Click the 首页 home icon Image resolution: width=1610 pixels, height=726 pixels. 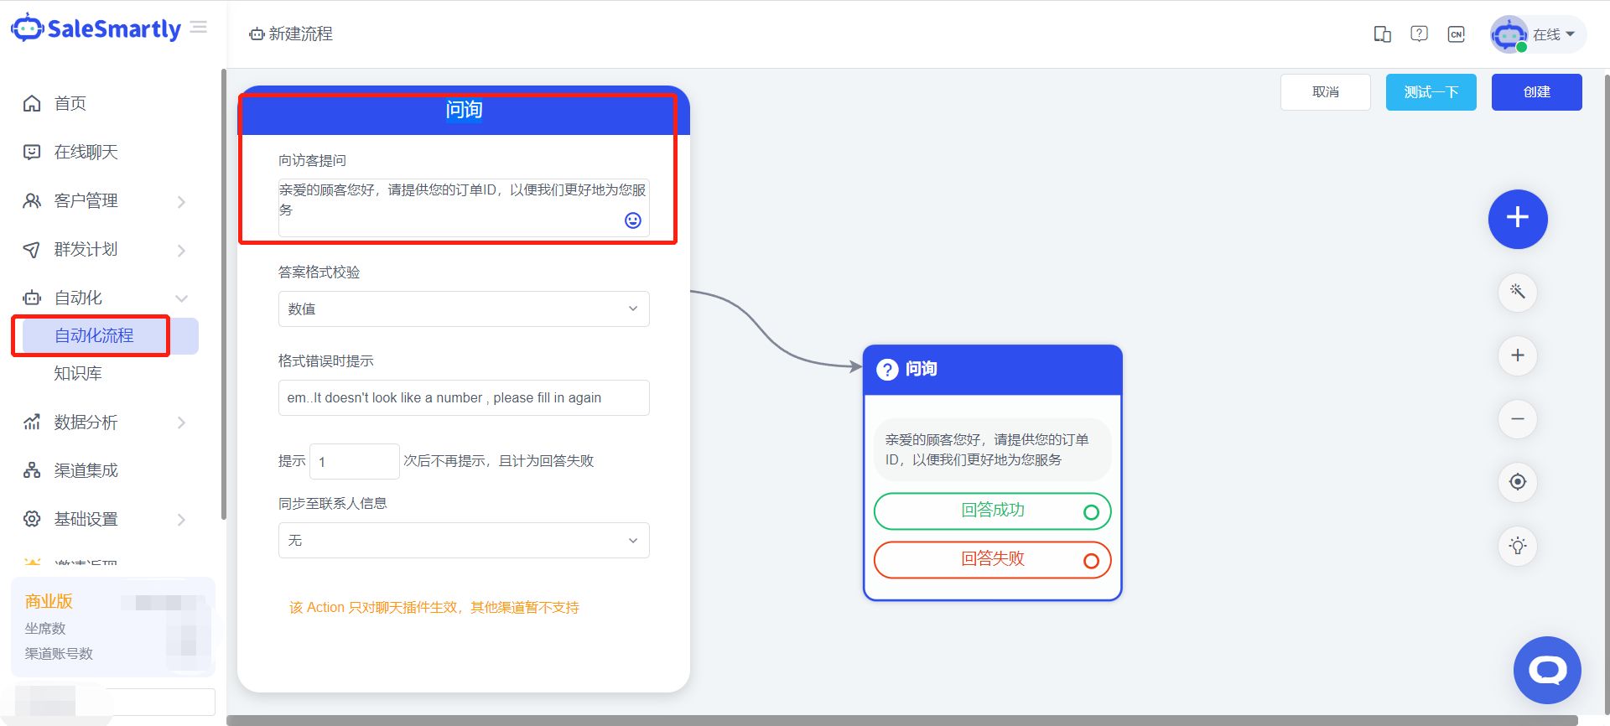[x=32, y=103]
